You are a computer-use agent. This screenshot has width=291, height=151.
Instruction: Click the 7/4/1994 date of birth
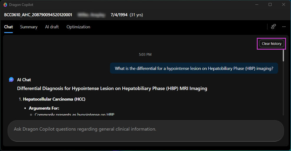(x=119, y=15)
